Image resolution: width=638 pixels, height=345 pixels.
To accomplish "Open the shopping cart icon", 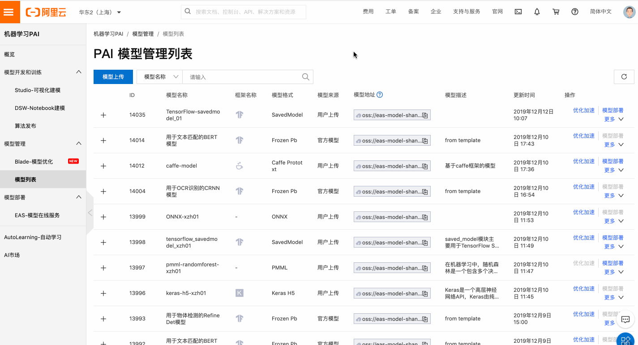I will tap(556, 11).
